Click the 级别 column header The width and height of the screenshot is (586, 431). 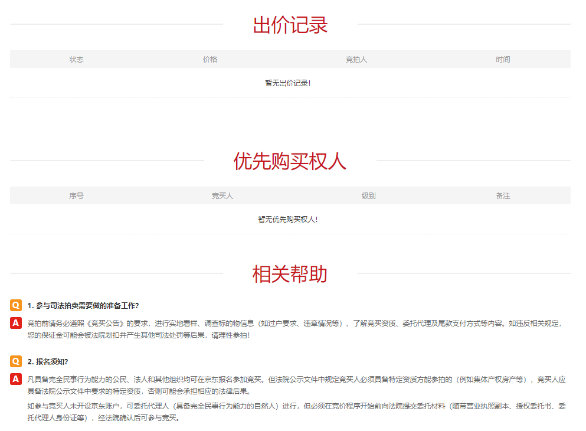click(x=368, y=196)
